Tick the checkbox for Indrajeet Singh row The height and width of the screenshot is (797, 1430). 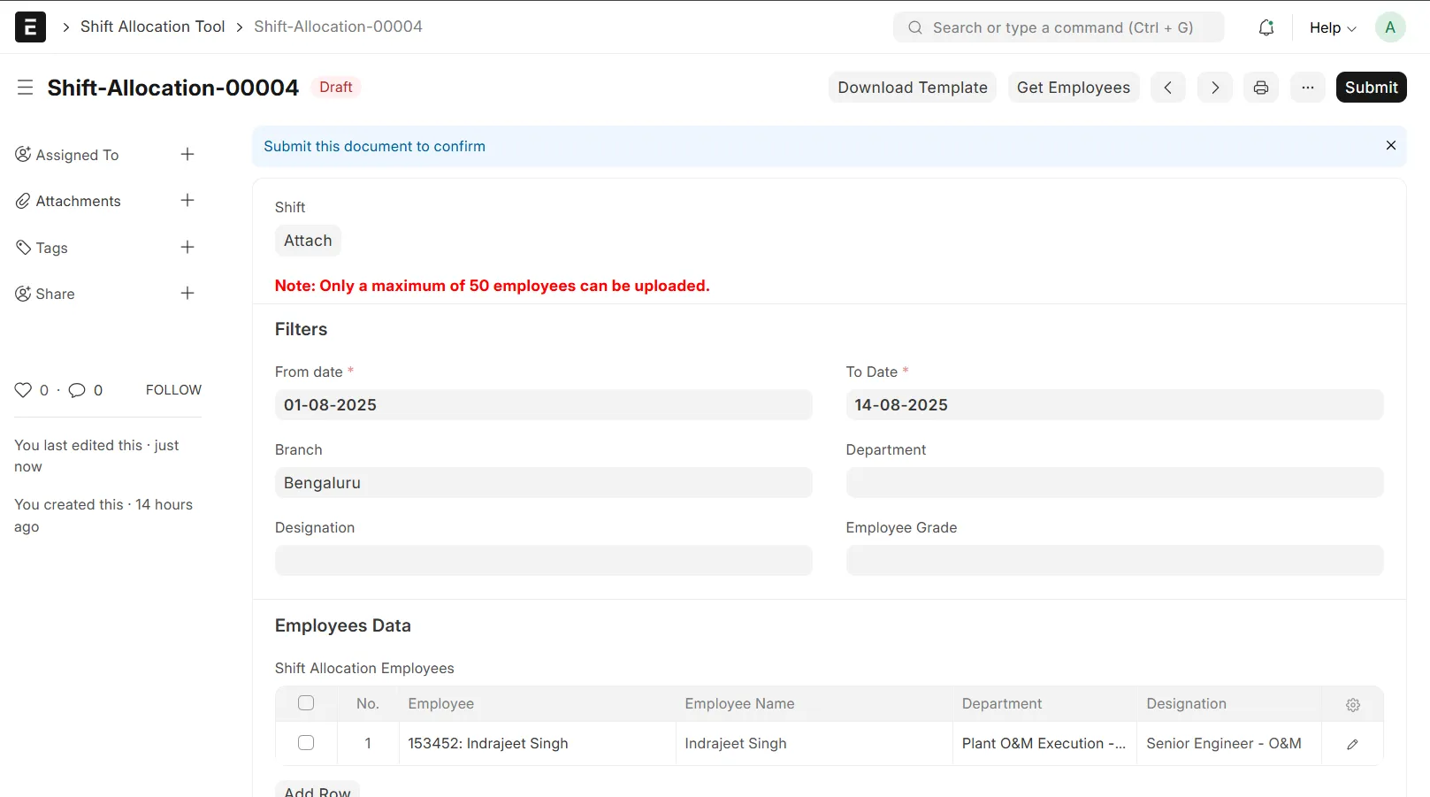point(306,743)
